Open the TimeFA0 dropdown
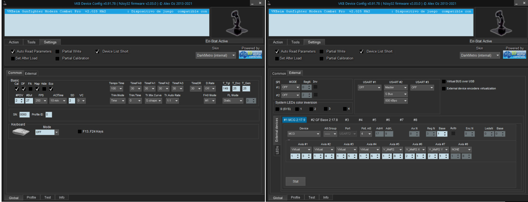The width and height of the screenshot is (528, 202). pyautogui.click(x=136, y=89)
